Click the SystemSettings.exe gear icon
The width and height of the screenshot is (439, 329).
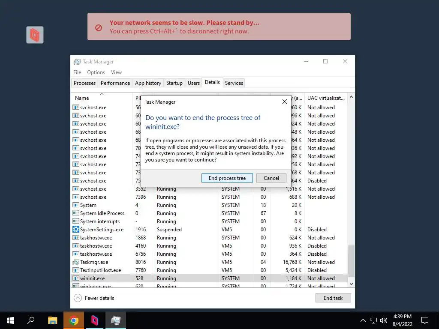pos(75,230)
